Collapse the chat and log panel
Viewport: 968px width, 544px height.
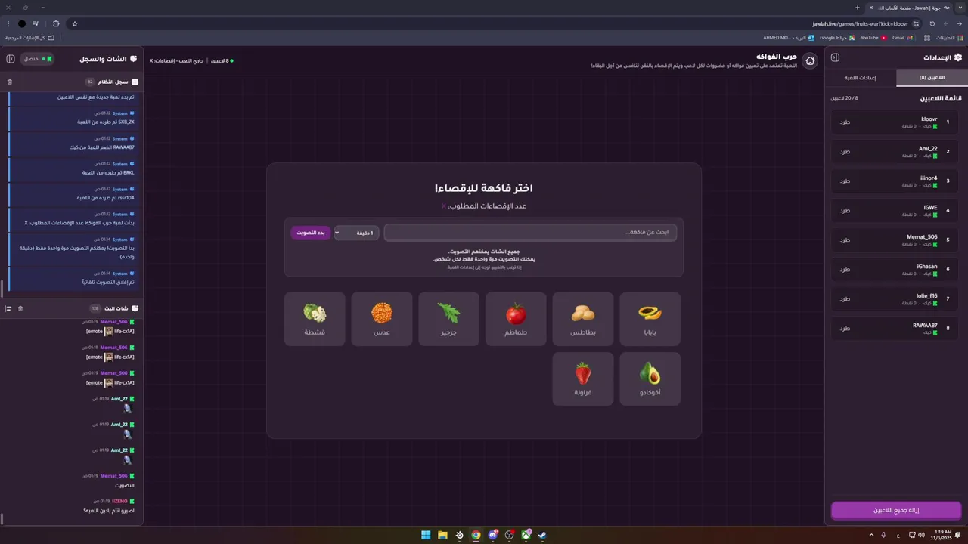[x=11, y=58]
